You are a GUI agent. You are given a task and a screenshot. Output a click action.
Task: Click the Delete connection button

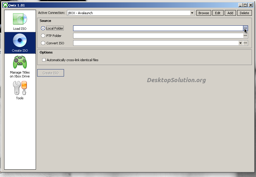[244, 13]
